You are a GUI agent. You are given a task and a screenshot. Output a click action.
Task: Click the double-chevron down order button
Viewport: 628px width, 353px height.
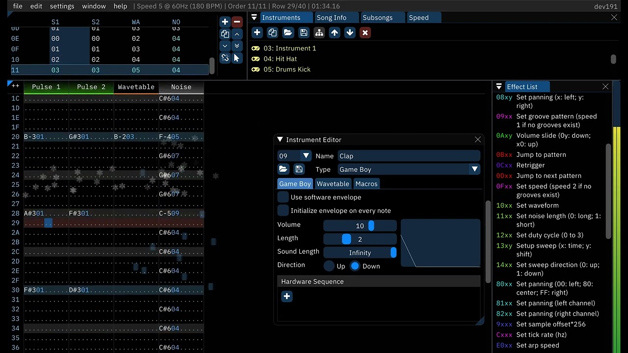236,46
